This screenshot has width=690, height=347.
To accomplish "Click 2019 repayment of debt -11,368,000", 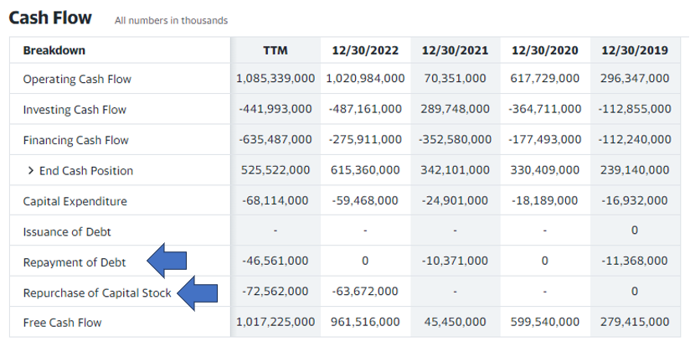I will (x=635, y=262).
